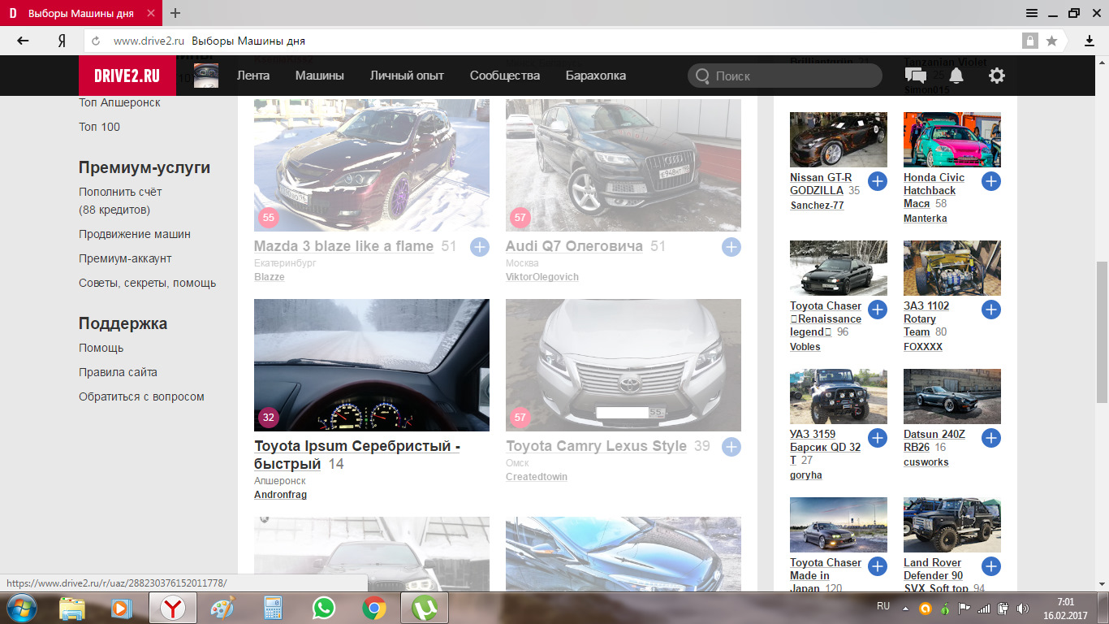Viewport: 1109px width, 624px height.
Task: Follow Honda Civic Hatchback with plus button
Action: click(x=990, y=181)
